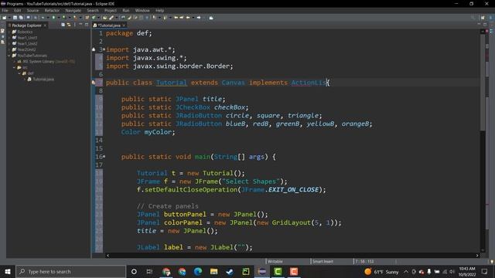Collapse the def package
Screen dimensions: 495x278
coord(19,73)
